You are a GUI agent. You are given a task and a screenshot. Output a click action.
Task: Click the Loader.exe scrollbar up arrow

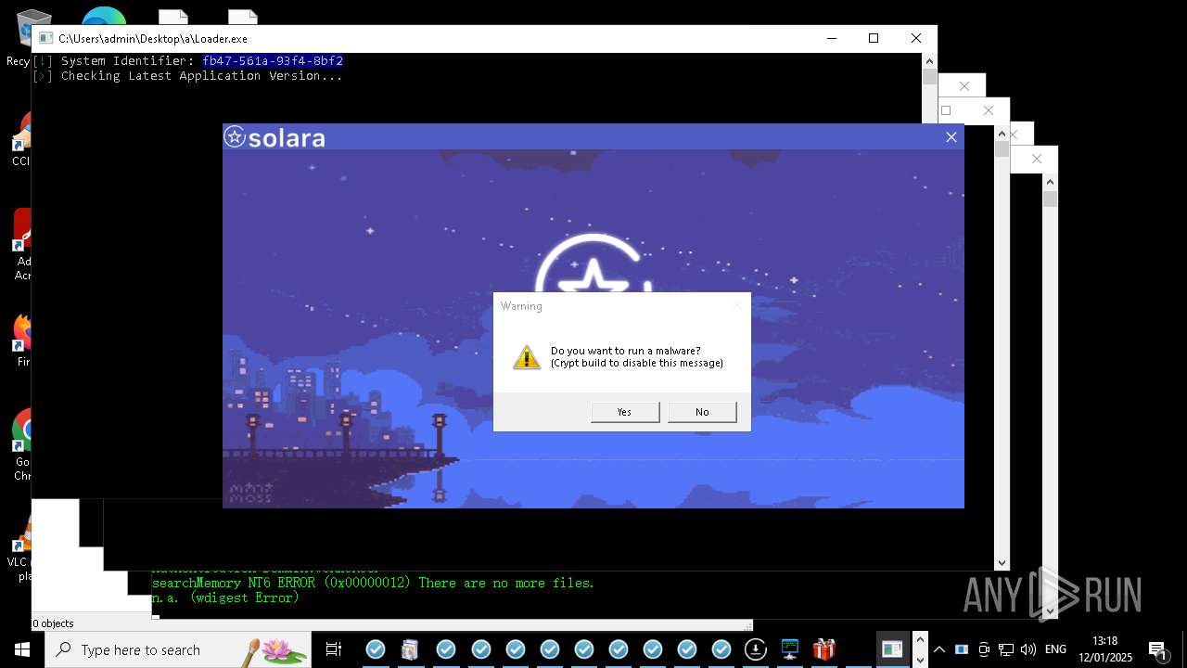[x=929, y=60]
